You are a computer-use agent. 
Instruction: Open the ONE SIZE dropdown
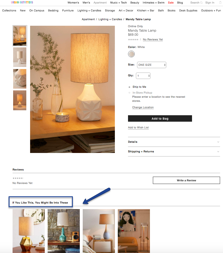(152, 65)
